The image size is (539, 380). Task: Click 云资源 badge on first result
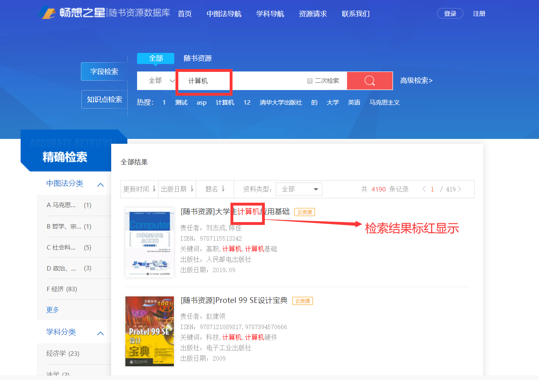(x=304, y=212)
